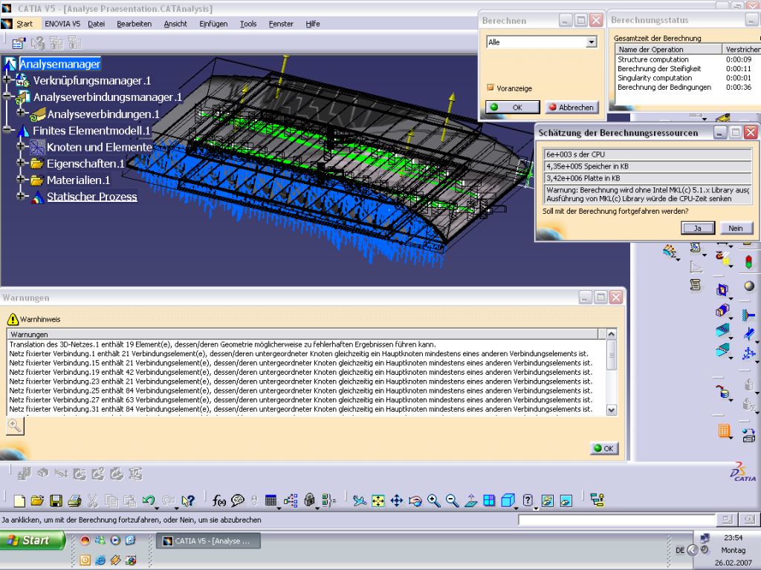This screenshot has width=761, height=570.
Task: Swap the visible space
Action: tap(566, 501)
